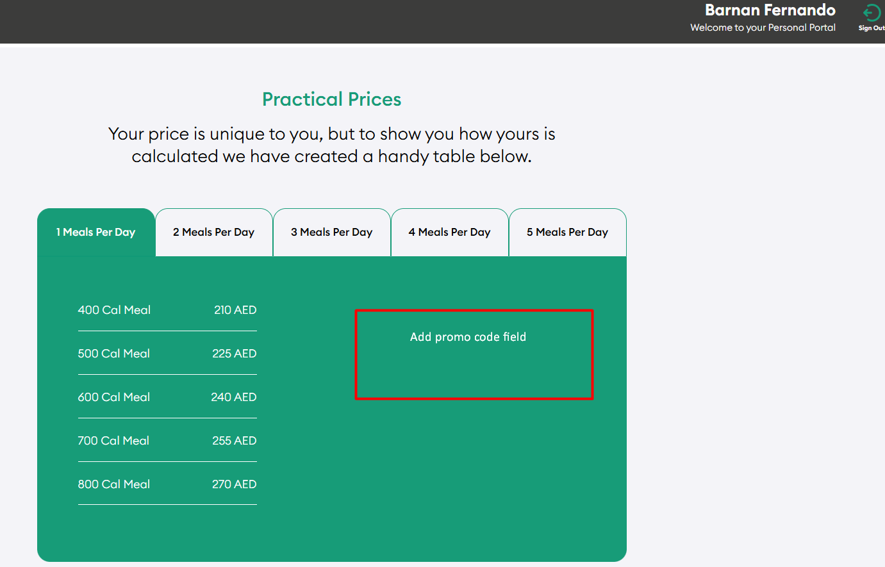
Task: Click the Barnan Fernando user name
Action: point(770,10)
